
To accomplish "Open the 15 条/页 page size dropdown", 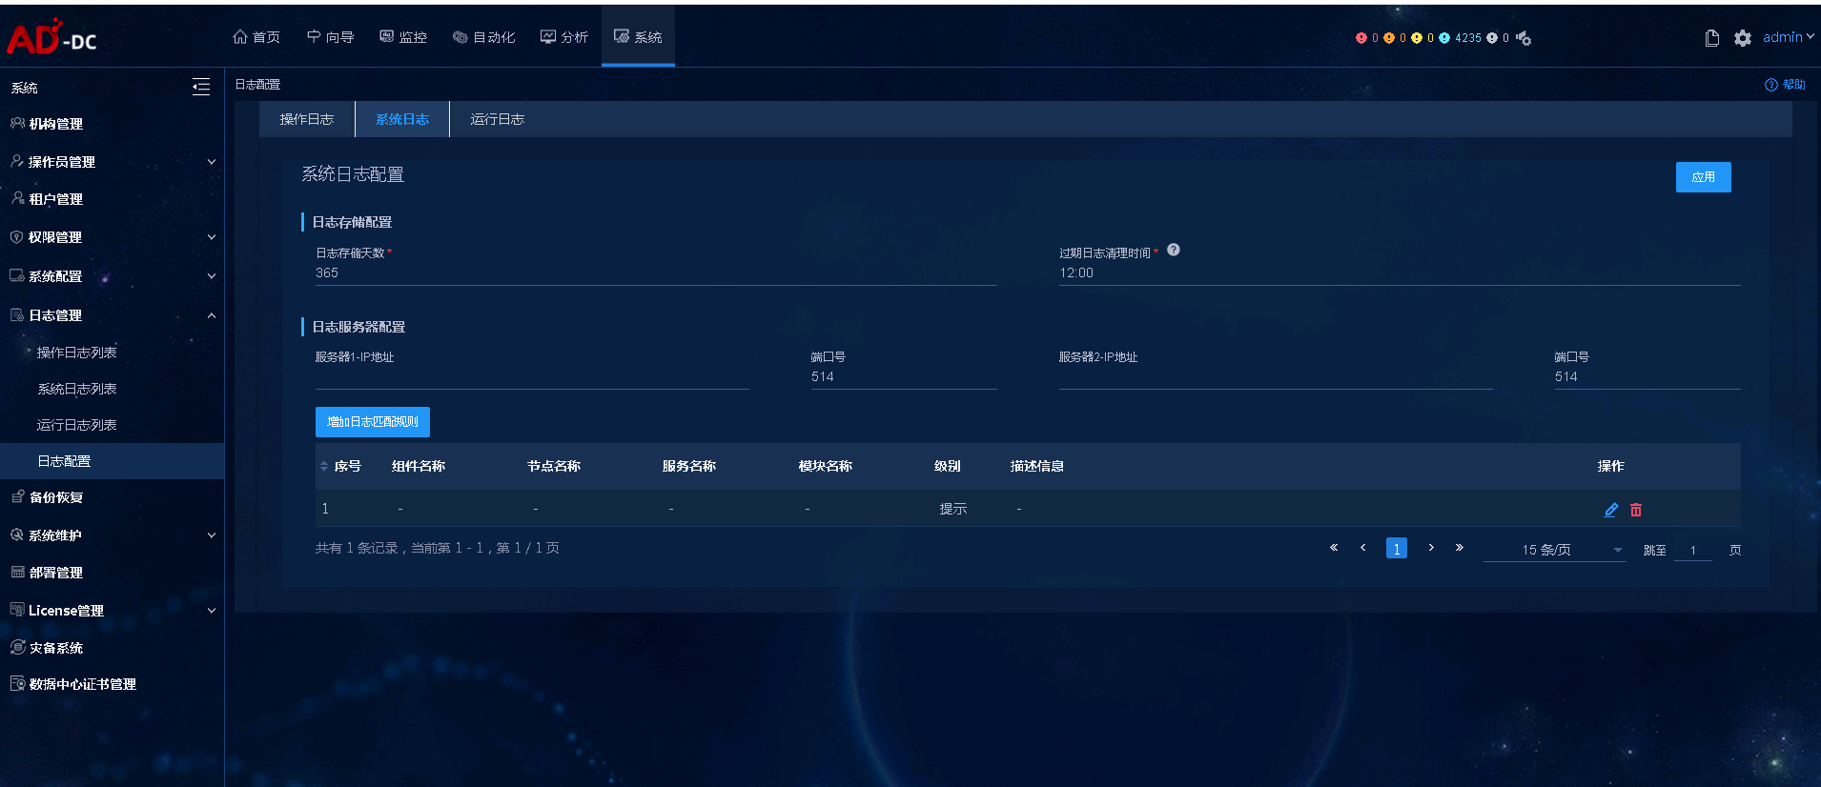I will [x=1554, y=550].
